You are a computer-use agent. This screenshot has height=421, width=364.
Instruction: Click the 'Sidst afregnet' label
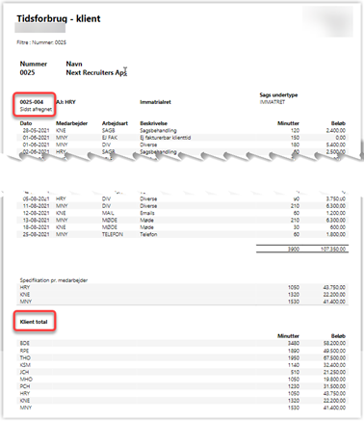[x=36, y=109]
